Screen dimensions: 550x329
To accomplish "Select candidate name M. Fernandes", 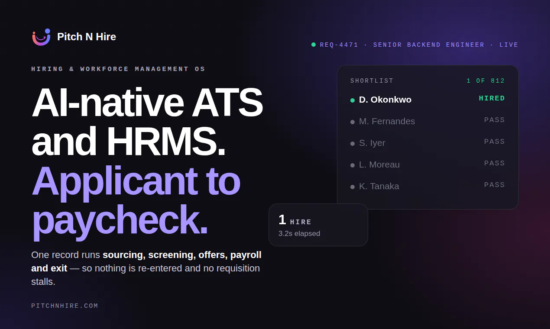I will coord(387,121).
